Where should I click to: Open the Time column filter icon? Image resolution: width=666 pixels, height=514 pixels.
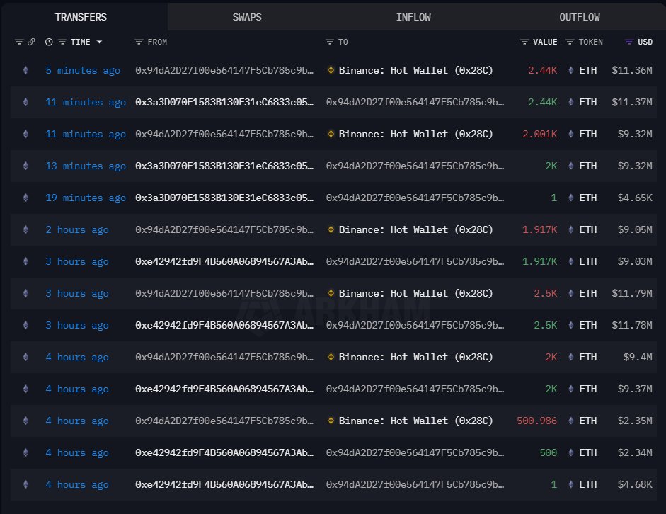62,42
